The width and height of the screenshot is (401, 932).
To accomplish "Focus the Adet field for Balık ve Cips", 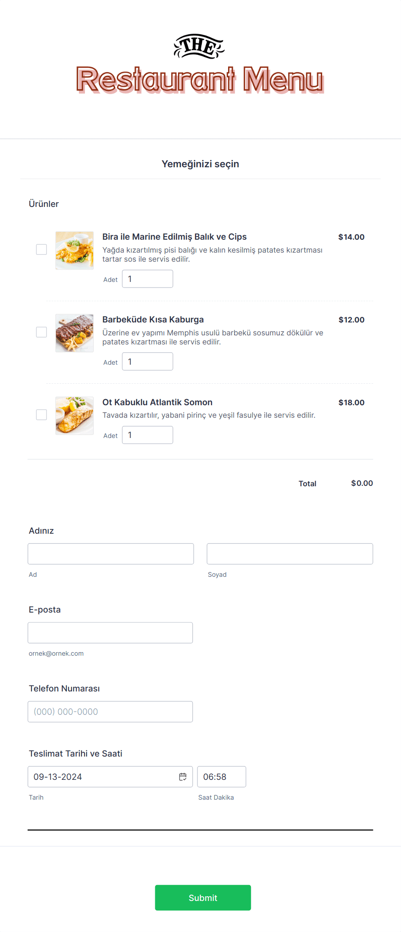I will (x=147, y=279).
